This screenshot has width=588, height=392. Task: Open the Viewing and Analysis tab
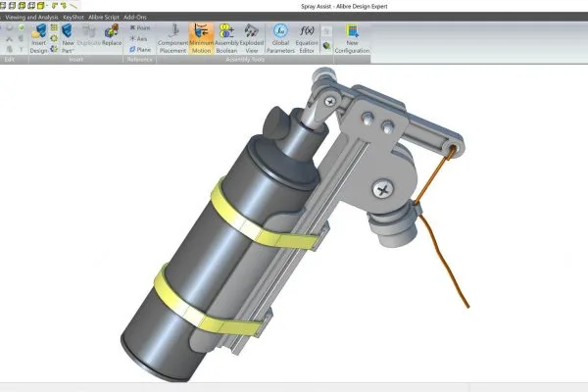coord(31,18)
